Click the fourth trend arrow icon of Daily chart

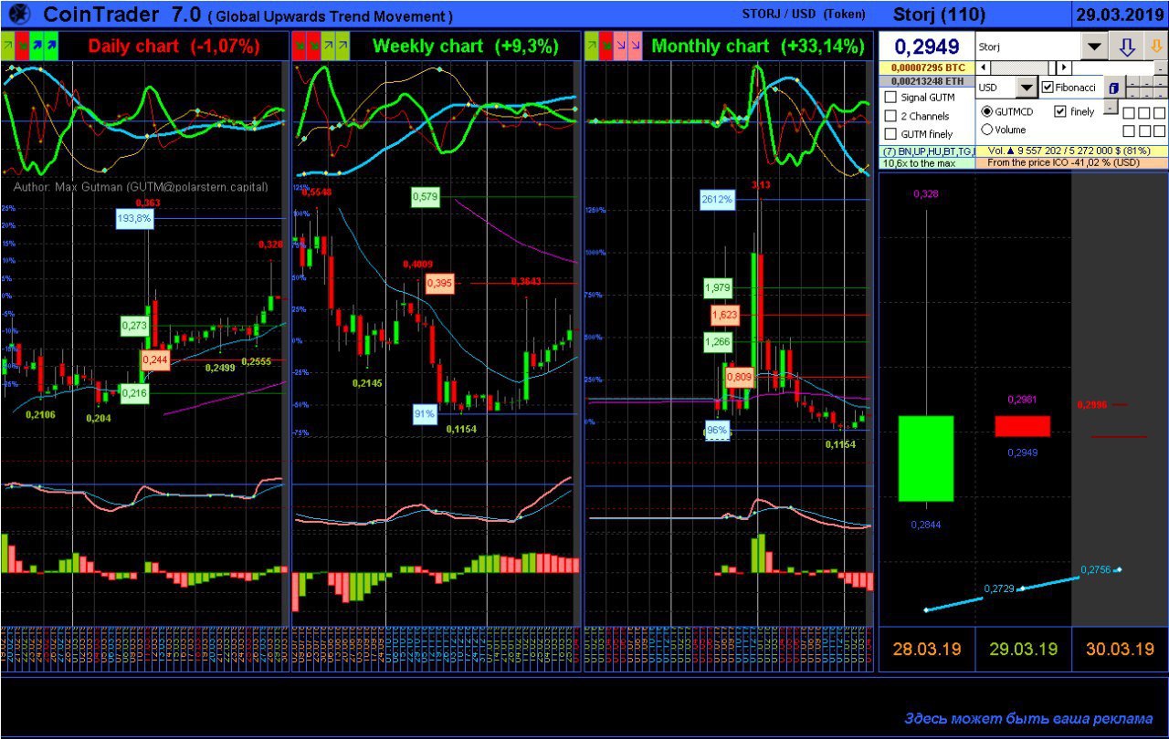51,47
